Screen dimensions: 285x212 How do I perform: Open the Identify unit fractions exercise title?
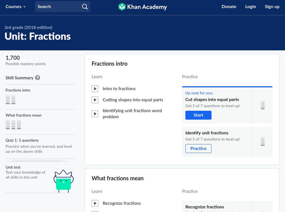207,133
